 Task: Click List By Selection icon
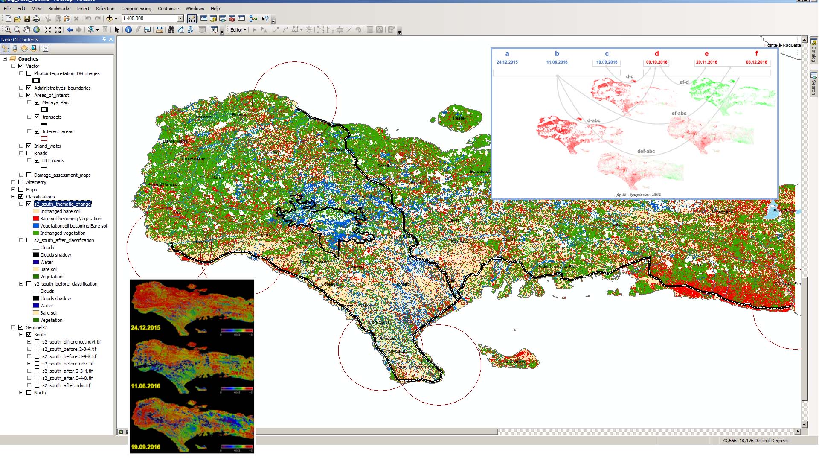click(x=34, y=49)
